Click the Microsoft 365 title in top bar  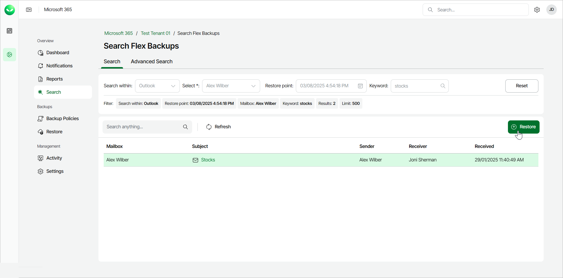coord(58,10)
